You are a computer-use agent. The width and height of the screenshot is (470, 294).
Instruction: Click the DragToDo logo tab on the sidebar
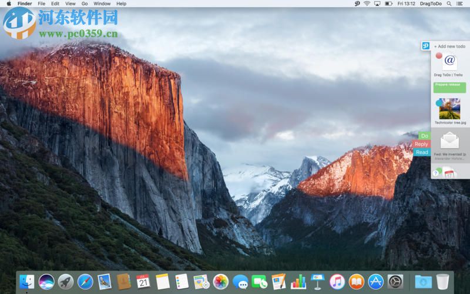[x=426, y=46]
